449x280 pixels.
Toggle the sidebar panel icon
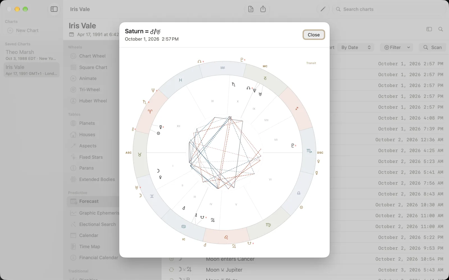54,9
